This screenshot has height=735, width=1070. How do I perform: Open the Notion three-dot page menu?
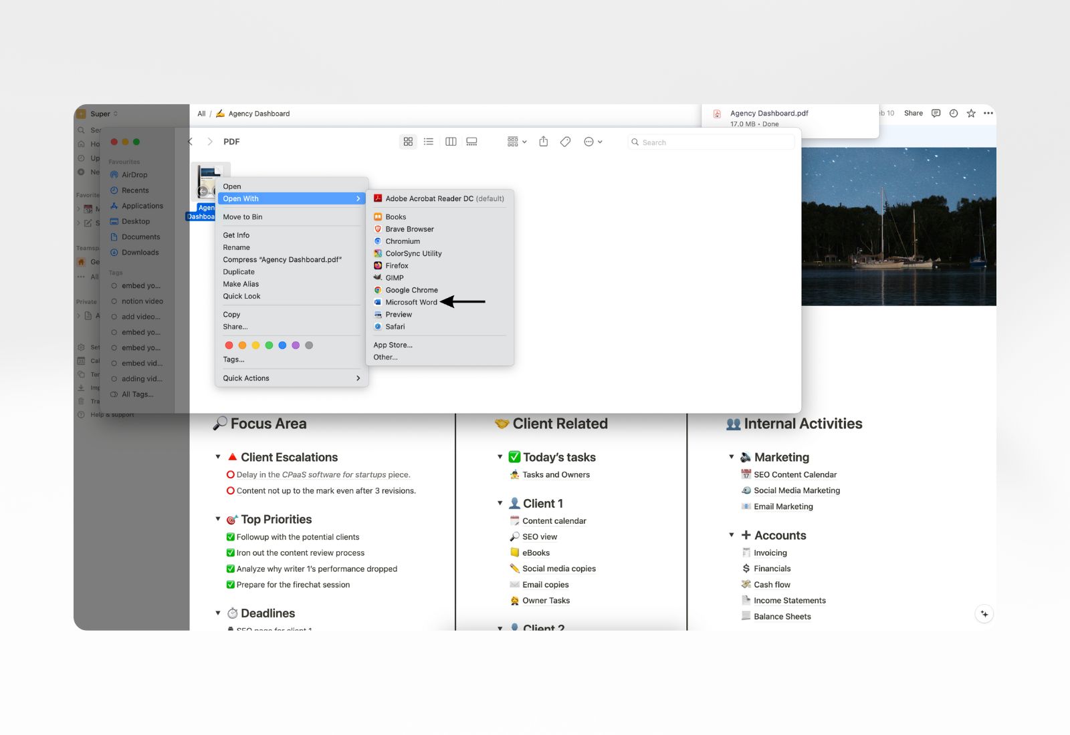click(x=988, y=113)
